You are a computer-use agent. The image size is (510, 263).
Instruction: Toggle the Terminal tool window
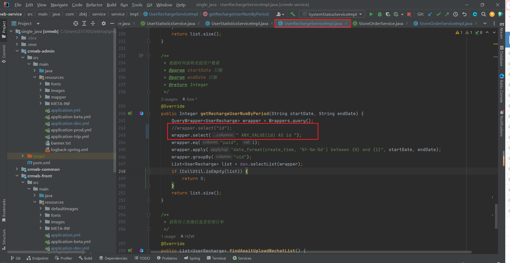point(216,258)
